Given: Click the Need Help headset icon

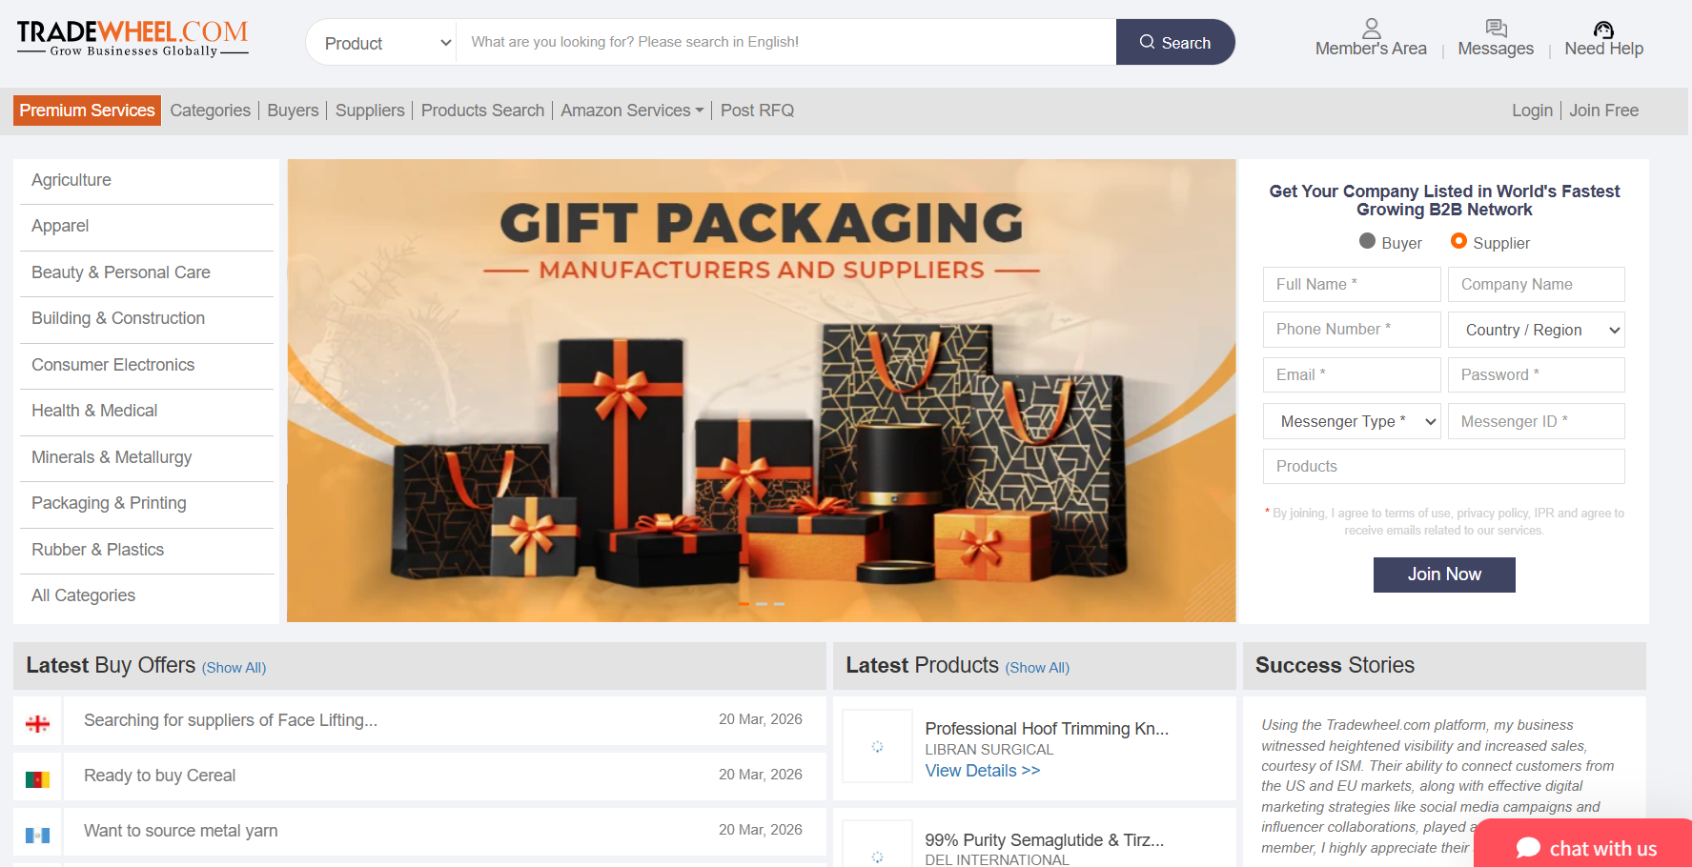Looking at the screenshot, I should 1603,30.
